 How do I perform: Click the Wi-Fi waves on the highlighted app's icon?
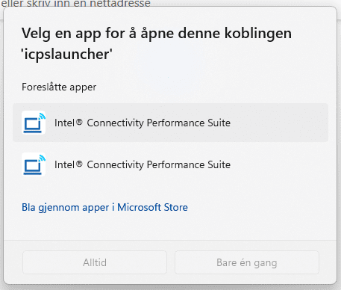42,116
